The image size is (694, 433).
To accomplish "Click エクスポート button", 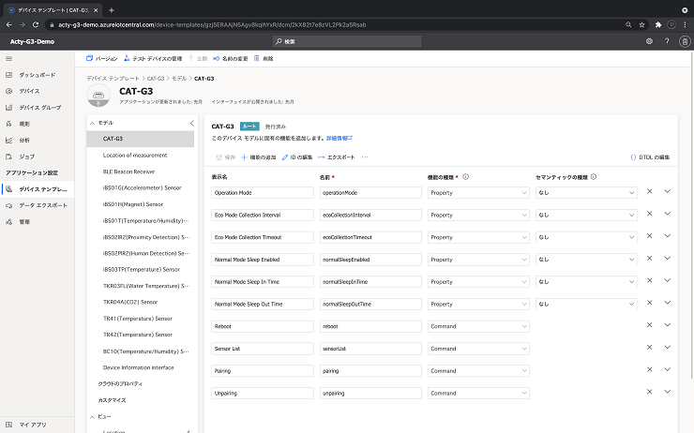I will [x=337, y=157].
